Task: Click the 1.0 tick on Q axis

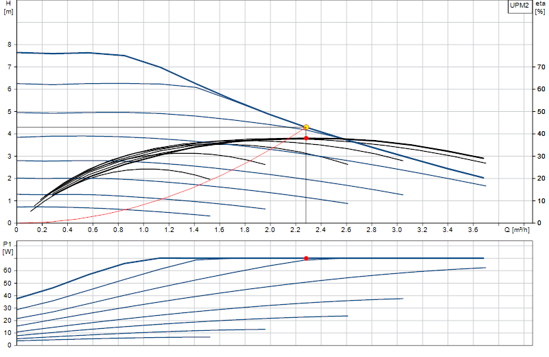Action: 143,230
